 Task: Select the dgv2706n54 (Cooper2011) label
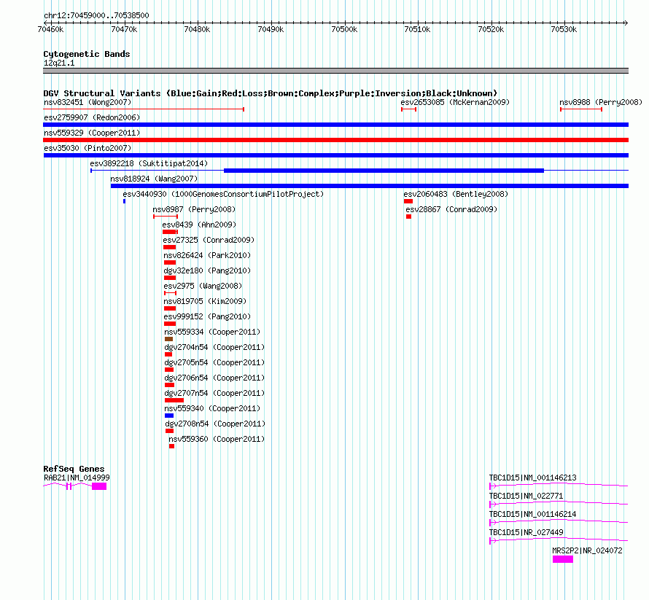pos(214,378)
